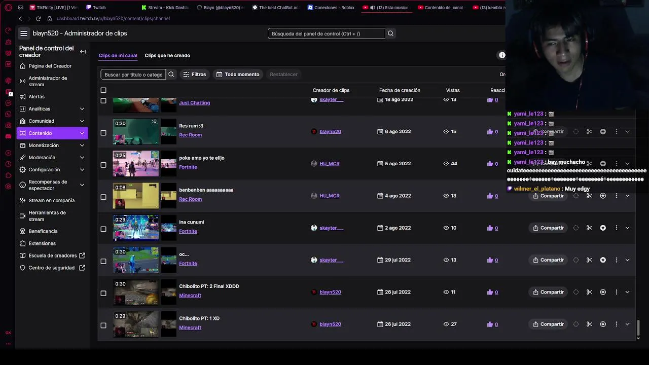Check the box for Ina cunumi clip

(x=103, y=229)
